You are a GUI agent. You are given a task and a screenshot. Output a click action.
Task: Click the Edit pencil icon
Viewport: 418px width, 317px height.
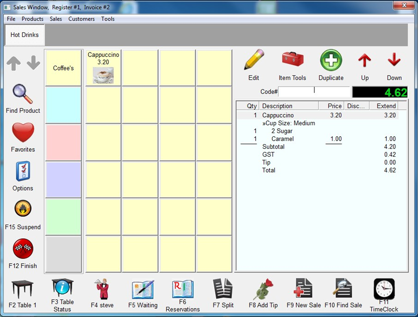pyautogui.click(x=254, y=61)
